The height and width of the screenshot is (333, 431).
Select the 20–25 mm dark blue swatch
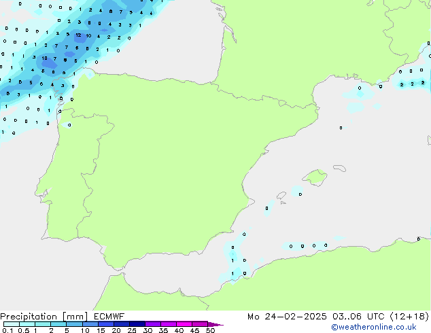click(121, 324)
